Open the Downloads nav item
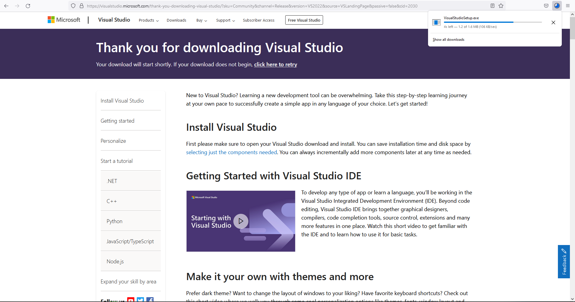The width and height of the screenshot is (575, 302). [x=176, y=20]
